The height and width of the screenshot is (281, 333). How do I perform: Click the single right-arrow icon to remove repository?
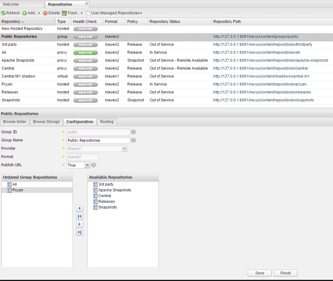click(80, 224)
